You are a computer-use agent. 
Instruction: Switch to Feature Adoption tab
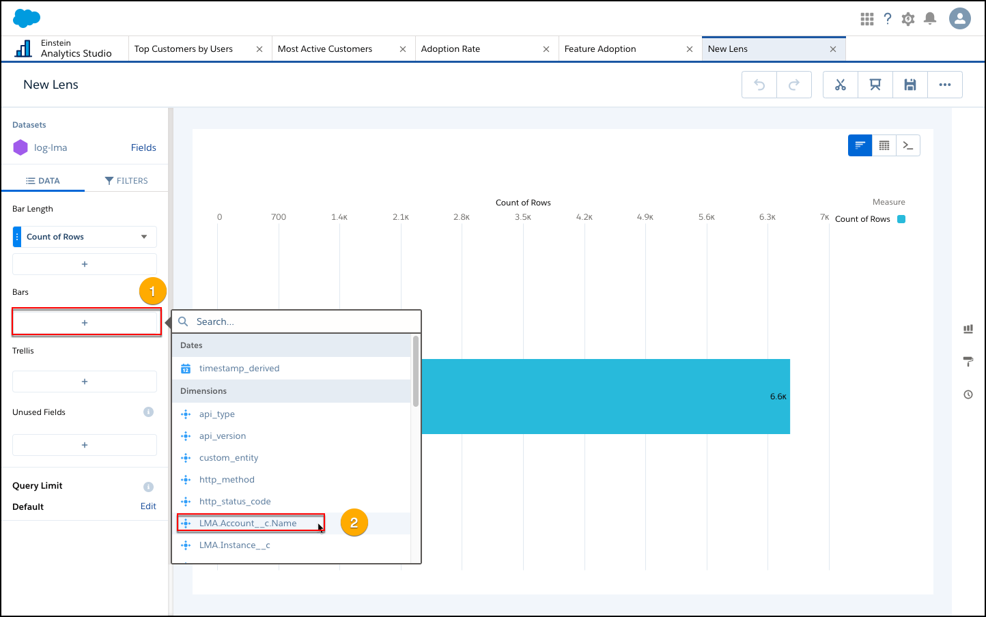(600, 49)
